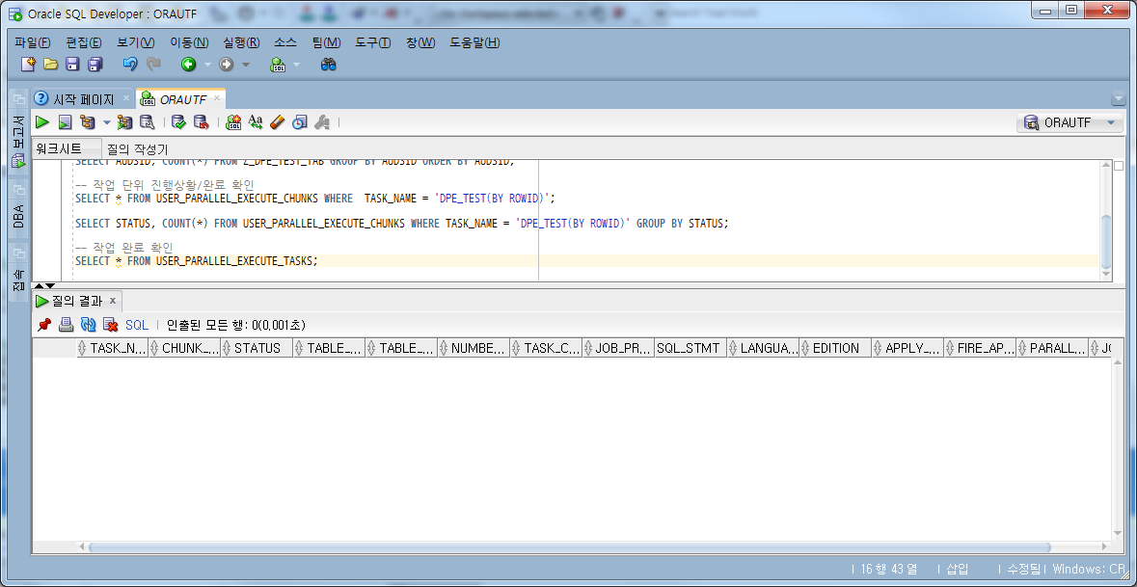1137x587 pixels.
Task: Open the 도움말(H) menu
Action: click(x=475, y=42)
